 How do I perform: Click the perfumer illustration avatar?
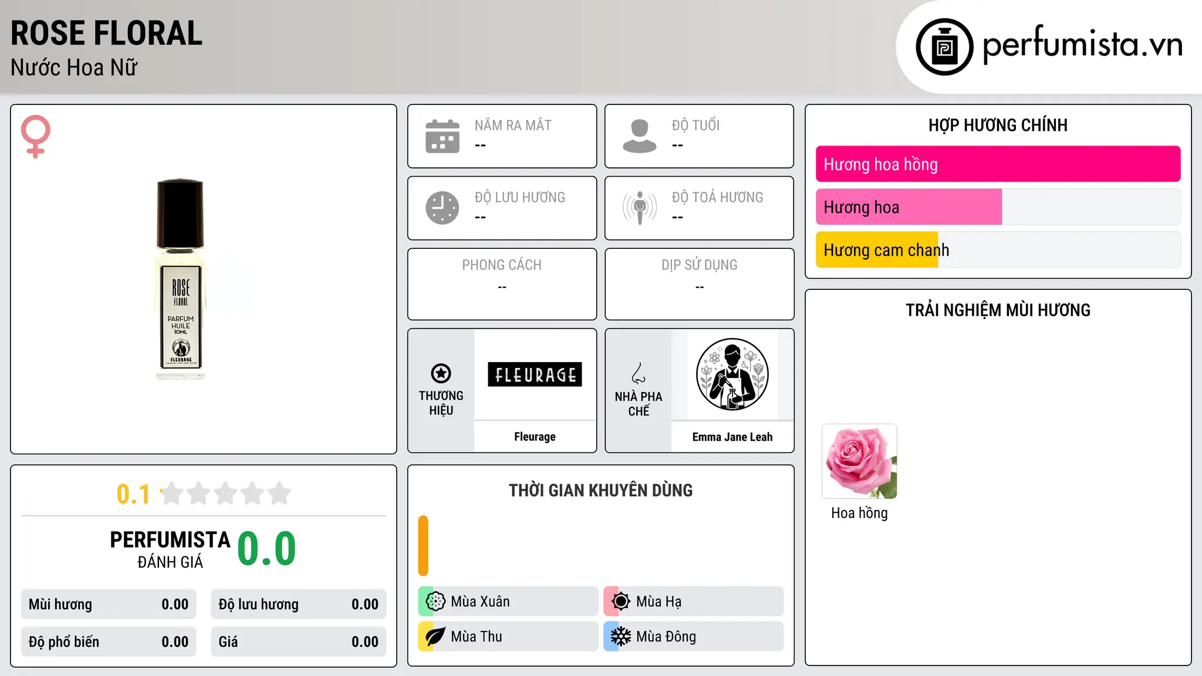(732, 374)
